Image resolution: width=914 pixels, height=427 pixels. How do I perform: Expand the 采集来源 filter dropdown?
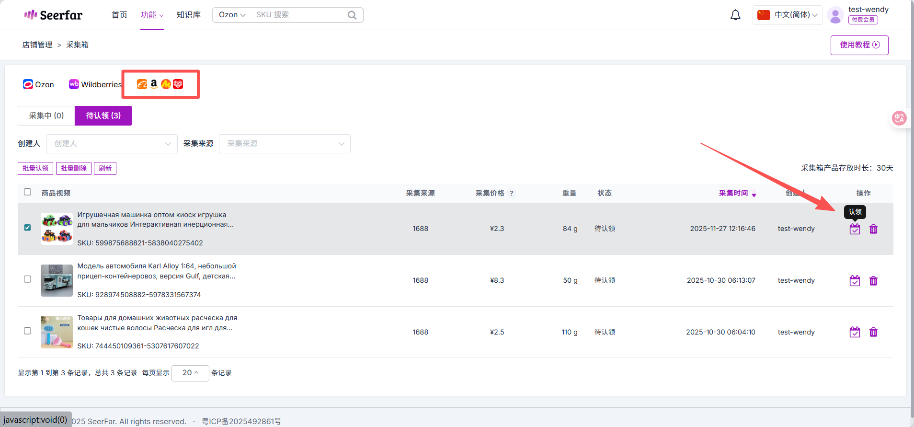pos(285,144)
